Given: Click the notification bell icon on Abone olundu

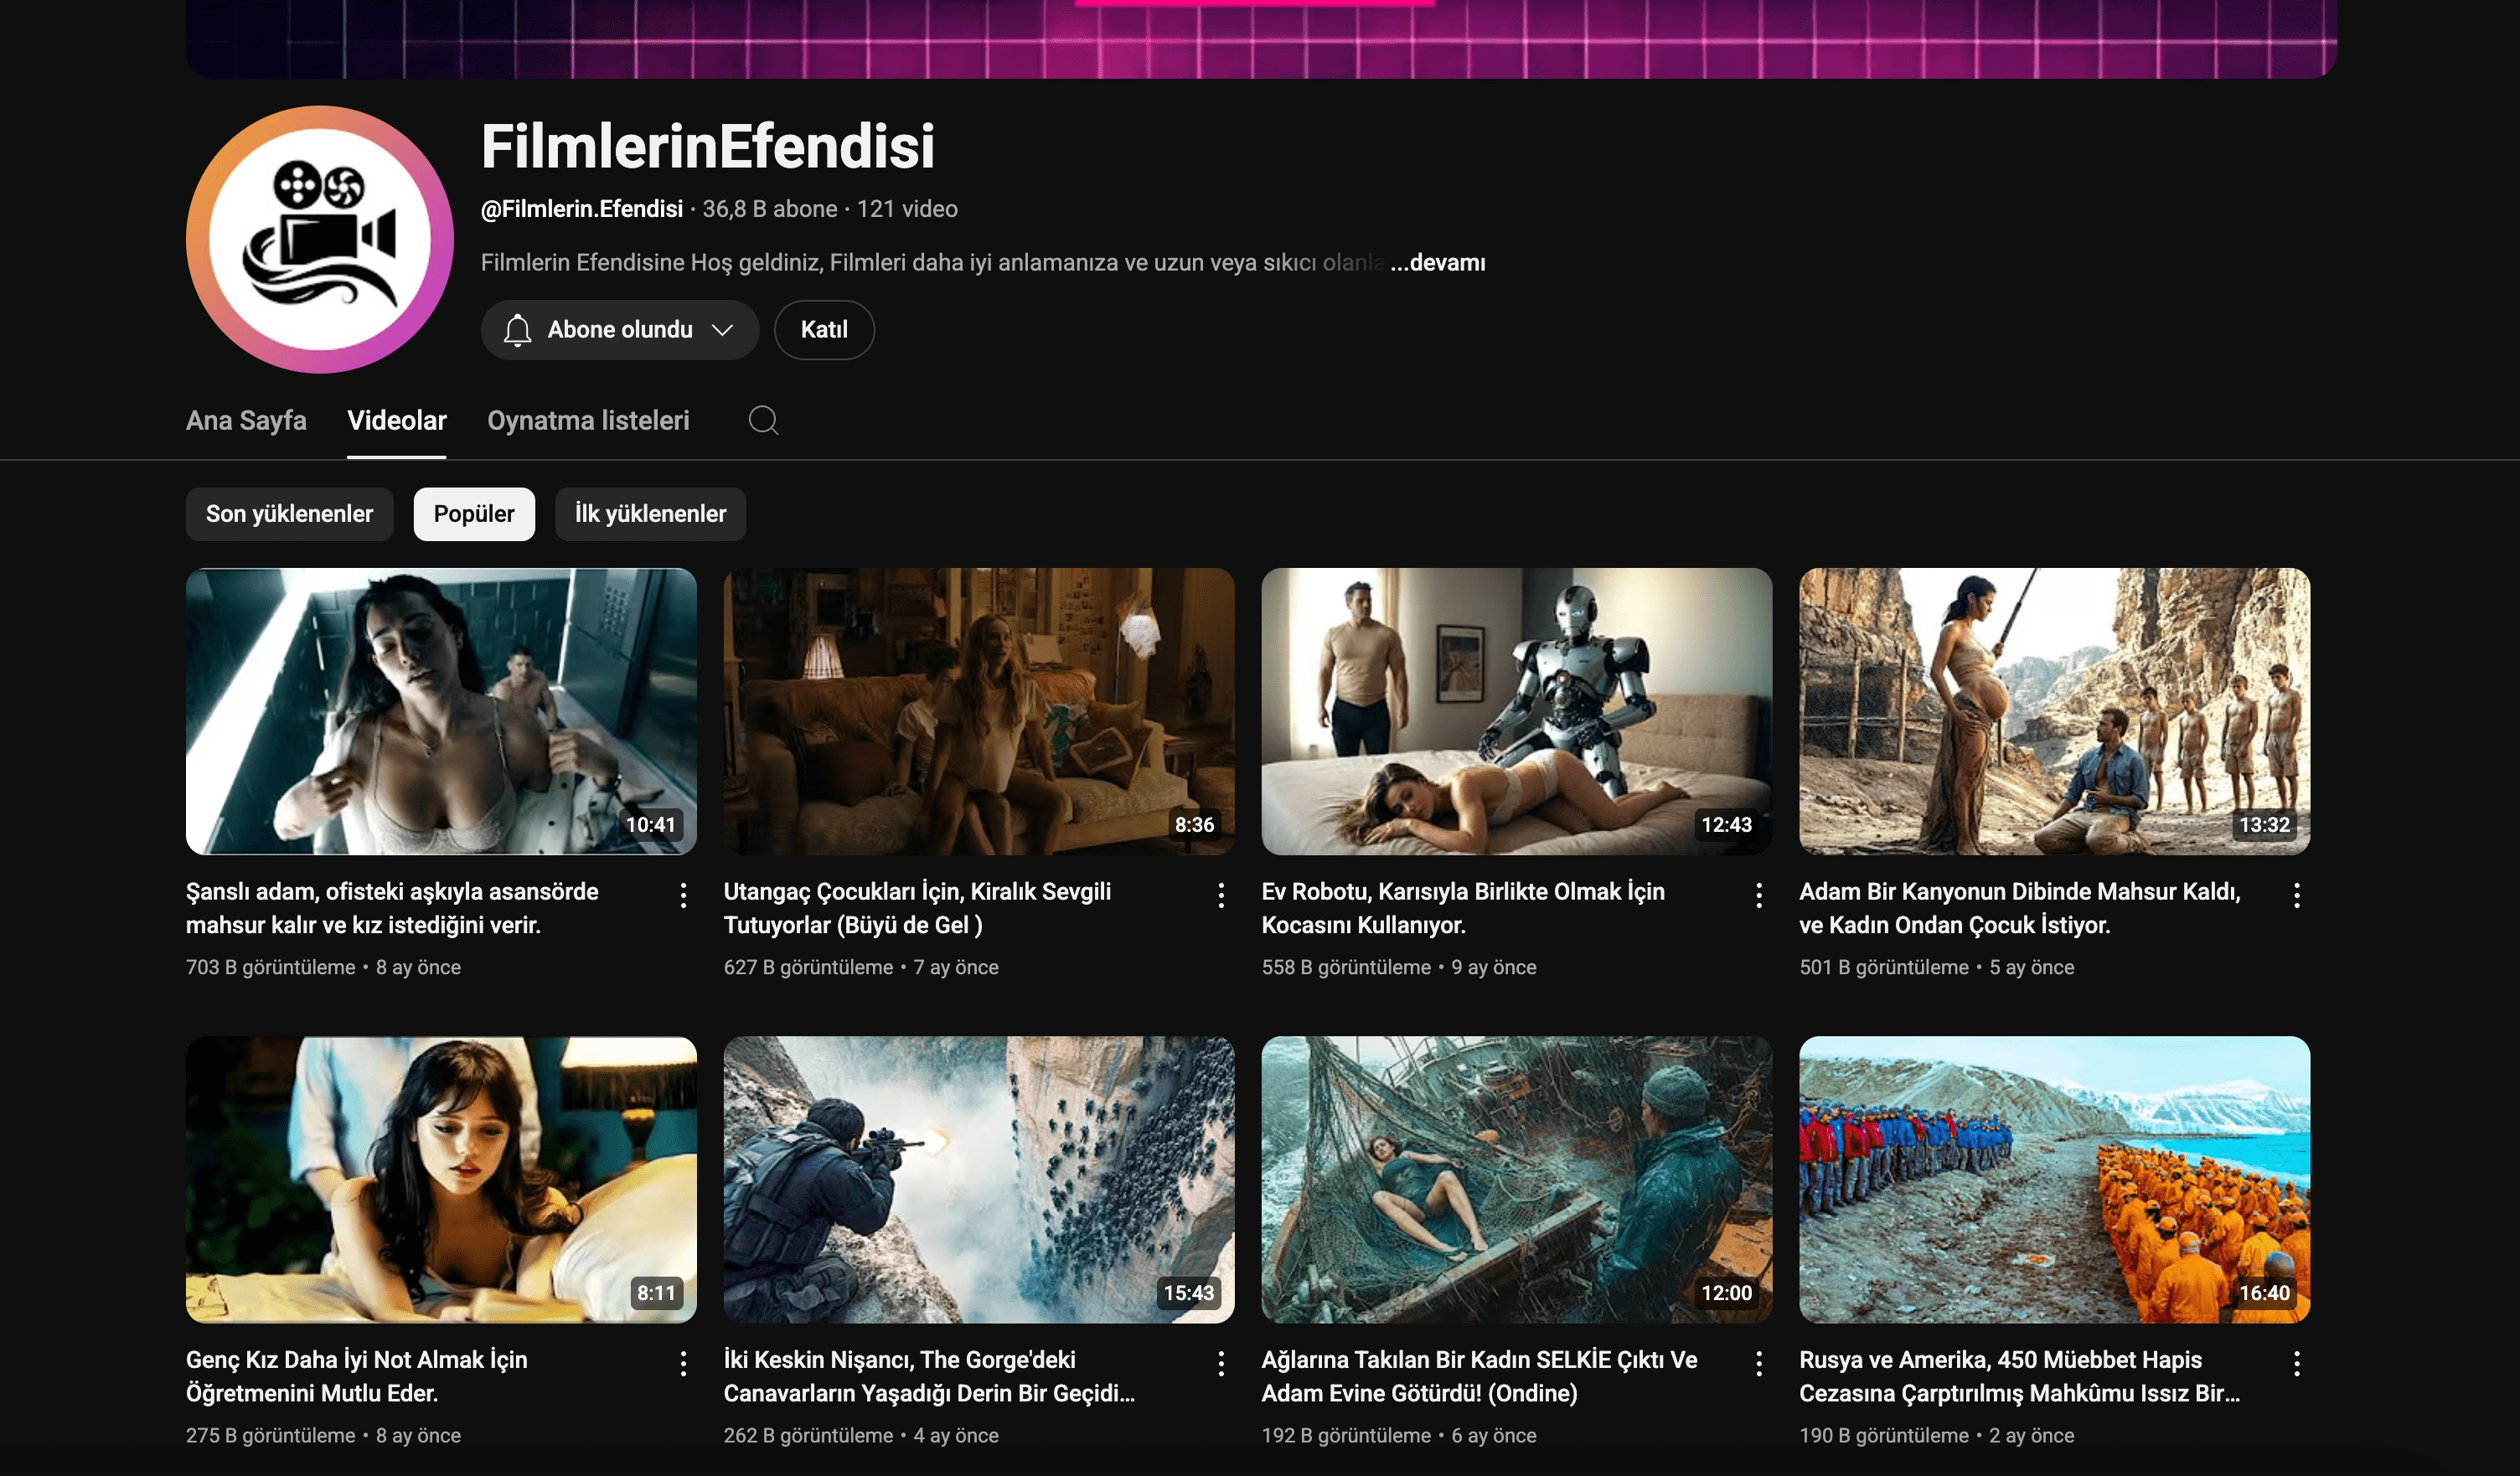Looking at the screenshot, I should pyautogui.click(x=517, y=330).
